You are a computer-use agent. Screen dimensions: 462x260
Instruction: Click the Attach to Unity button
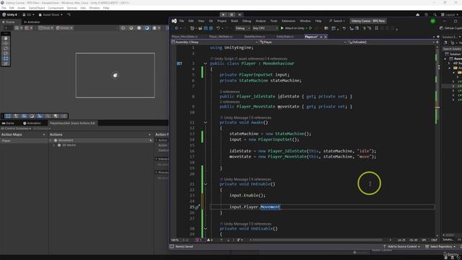point(293,28)
